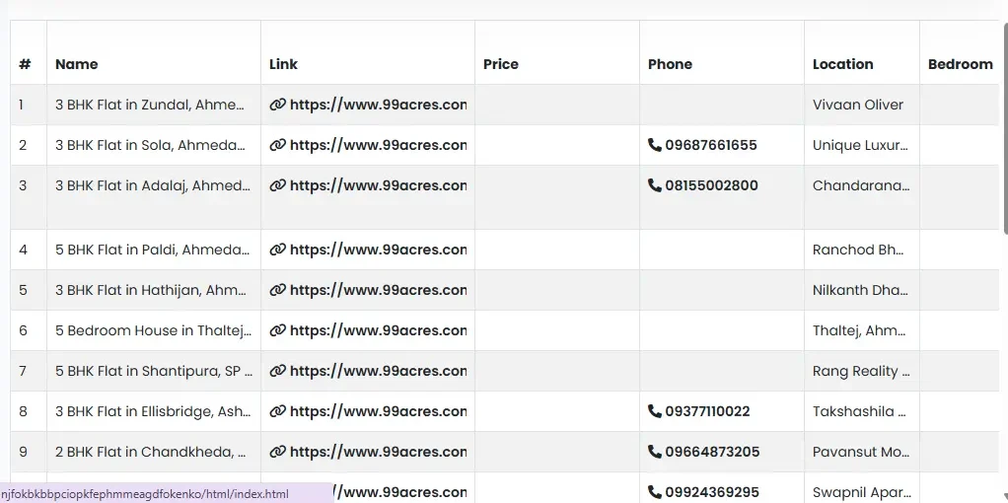The width and height of the screenshot is (1008, 503).
Task: Open 99acres link for Ellisbridge flat
Action: [x=378, y=411]
